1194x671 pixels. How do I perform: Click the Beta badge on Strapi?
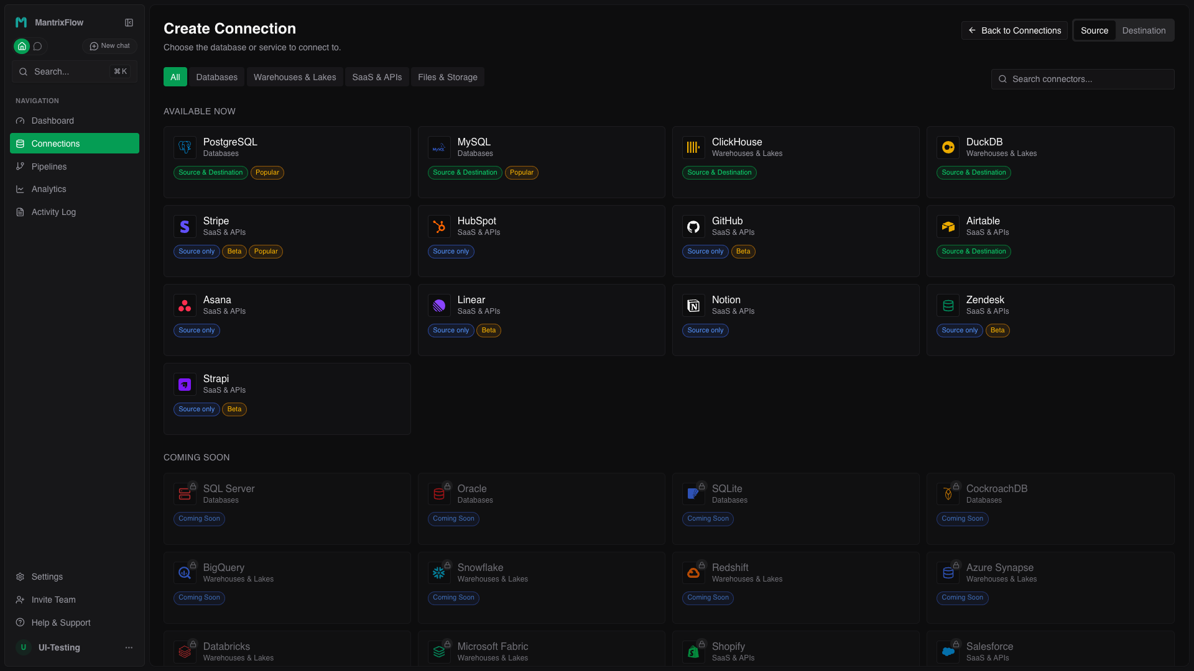tap(234, 409)
